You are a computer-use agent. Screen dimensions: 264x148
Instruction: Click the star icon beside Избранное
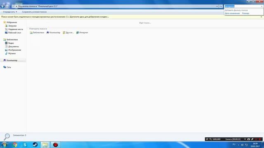pyautogui.click(x=5, y=22)
